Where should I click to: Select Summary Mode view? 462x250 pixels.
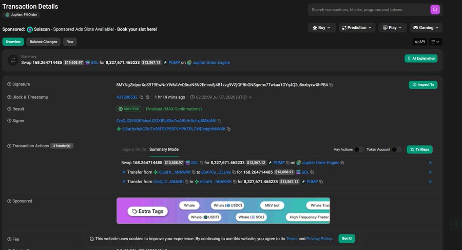[164, 149]
